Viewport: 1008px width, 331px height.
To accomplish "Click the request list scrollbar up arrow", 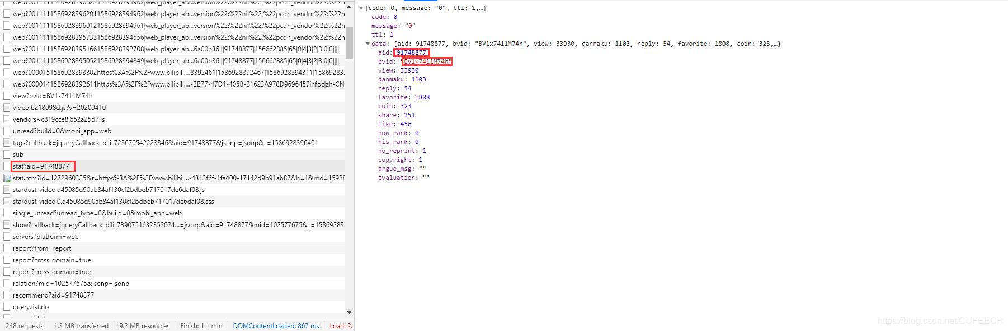I will coord(350,6).
